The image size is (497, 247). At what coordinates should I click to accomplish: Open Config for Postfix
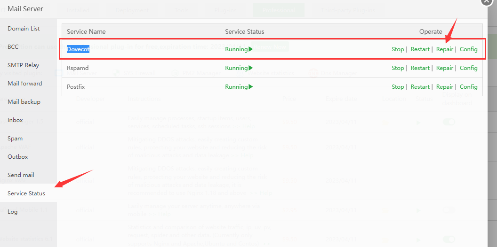click(468, 87)
